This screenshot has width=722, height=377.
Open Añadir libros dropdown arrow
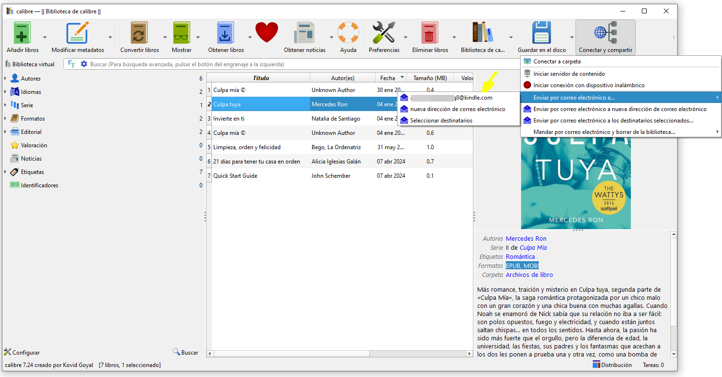click(x=45, y=37)
